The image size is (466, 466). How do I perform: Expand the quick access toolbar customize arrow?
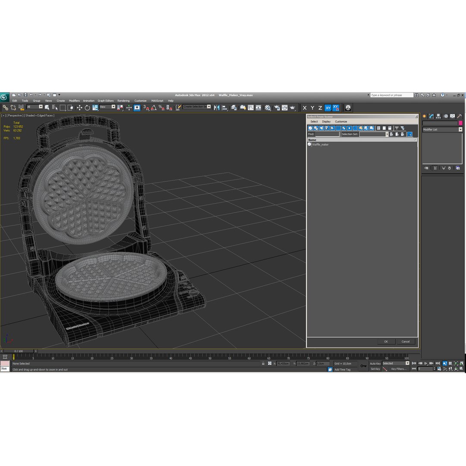tap(59, 95)
